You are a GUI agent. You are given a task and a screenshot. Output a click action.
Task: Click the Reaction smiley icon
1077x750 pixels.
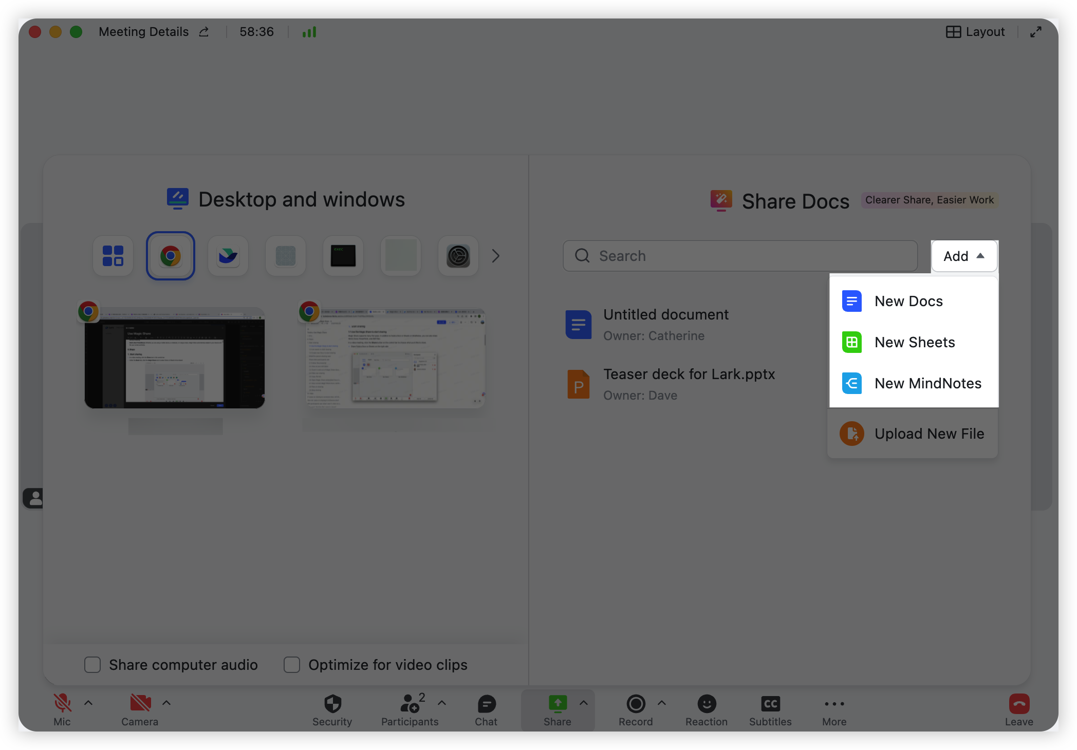pos(707,704)
